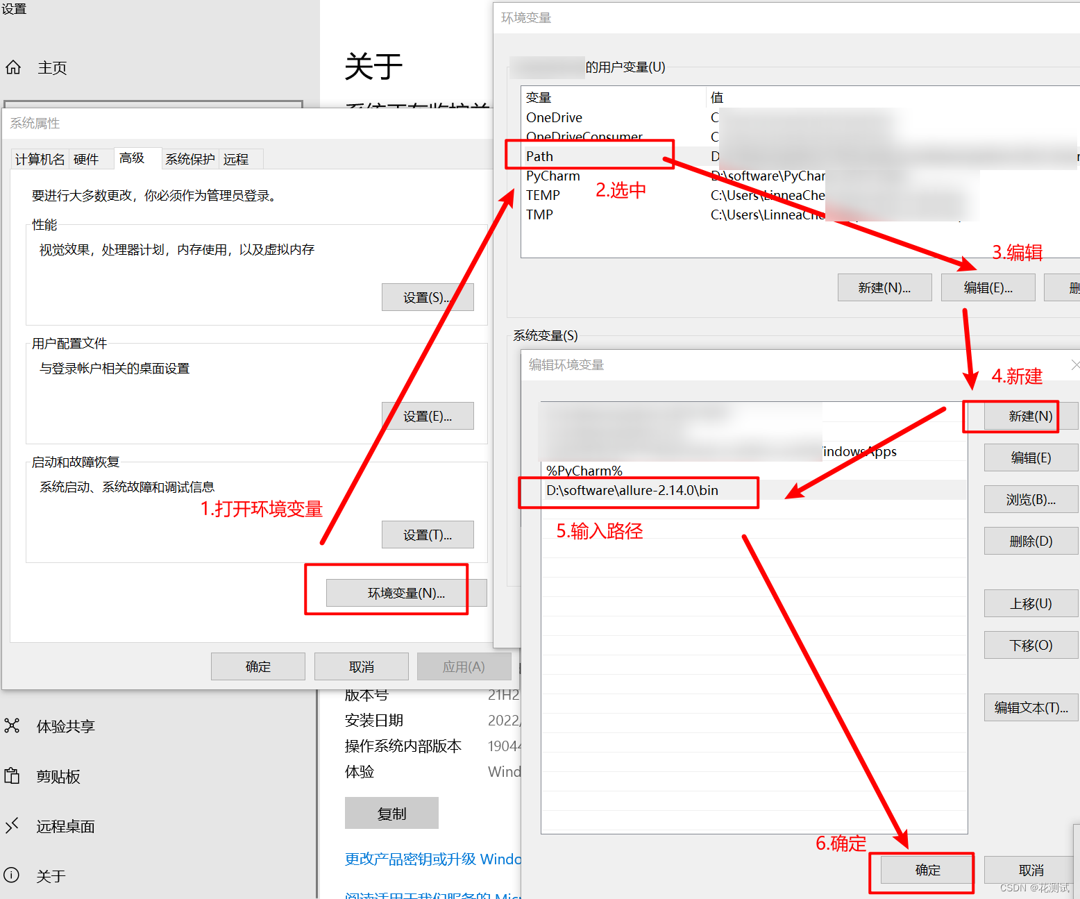Confirm with 确定 in edit variable dialog
The height and width of the screenshot is (899, 1080).
pyautogui.click(x=927, y=870)
